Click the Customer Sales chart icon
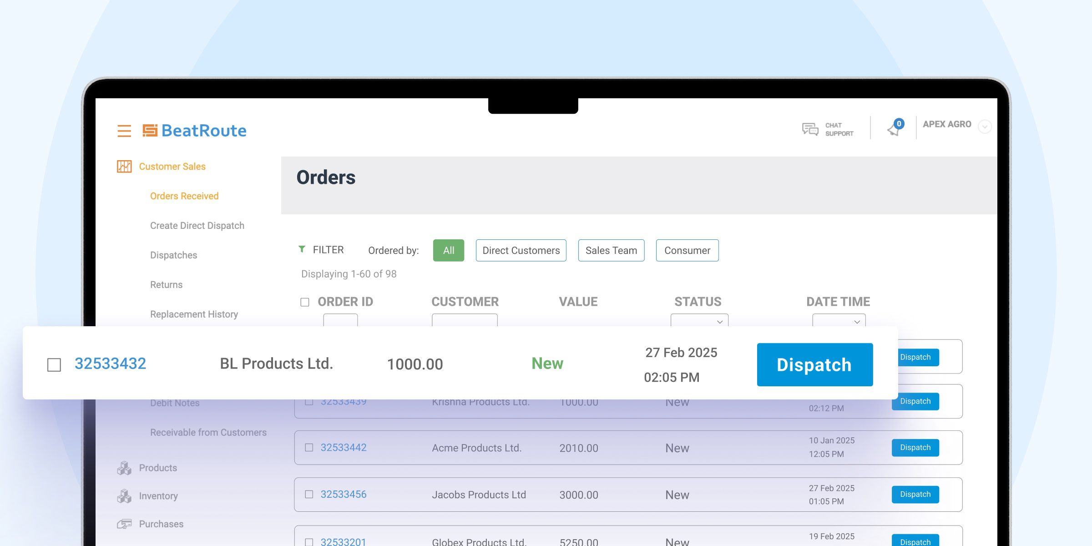The image size is (1092, 546). click(124, 167)
